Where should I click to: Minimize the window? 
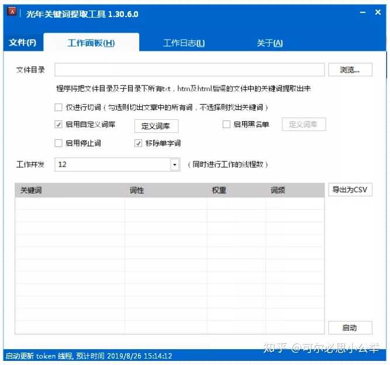363,12
